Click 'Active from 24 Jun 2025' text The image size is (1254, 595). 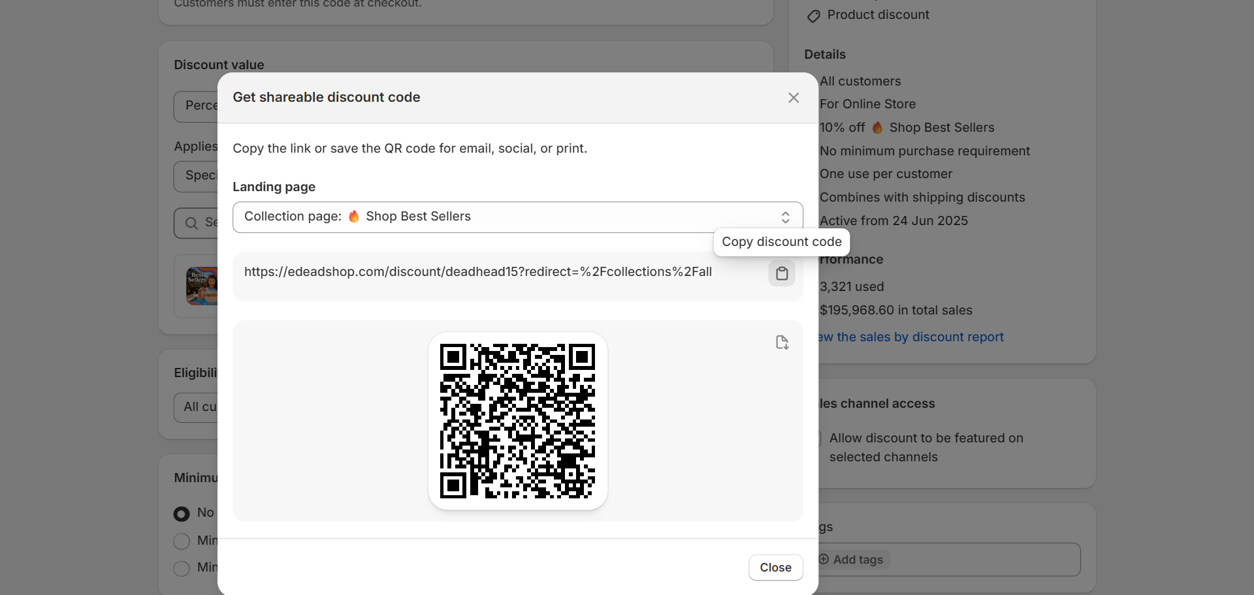pos(893,221)
